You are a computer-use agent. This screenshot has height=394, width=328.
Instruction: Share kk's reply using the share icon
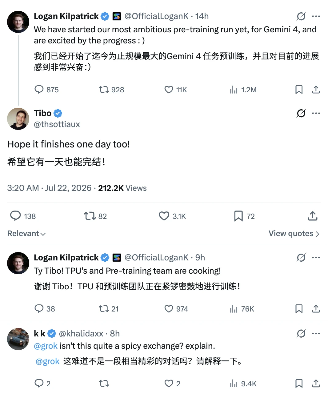316,383
